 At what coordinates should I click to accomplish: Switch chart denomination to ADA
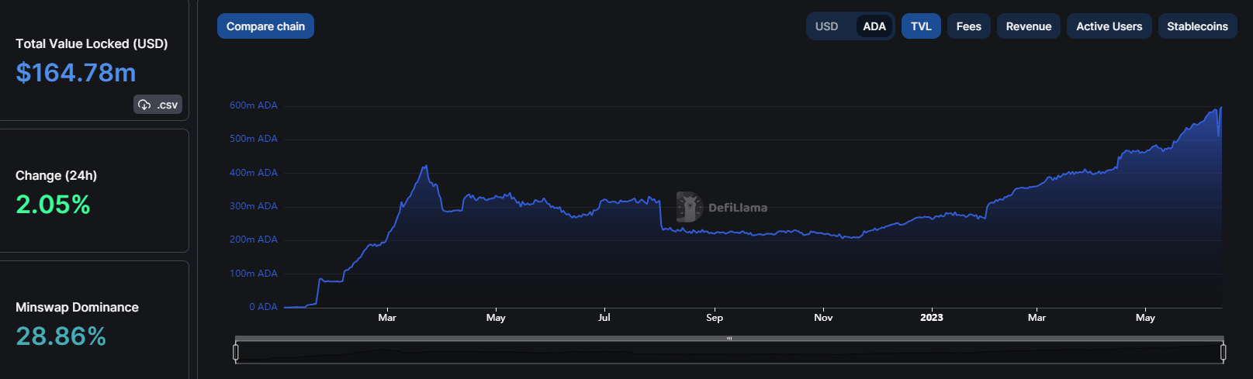pyautogui.click(x=874, y=26)
